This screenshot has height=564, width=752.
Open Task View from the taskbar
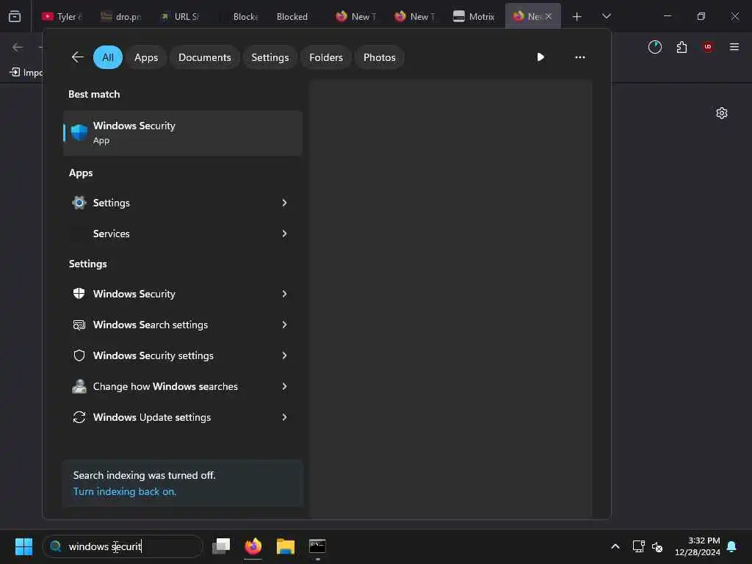point(221,546)
